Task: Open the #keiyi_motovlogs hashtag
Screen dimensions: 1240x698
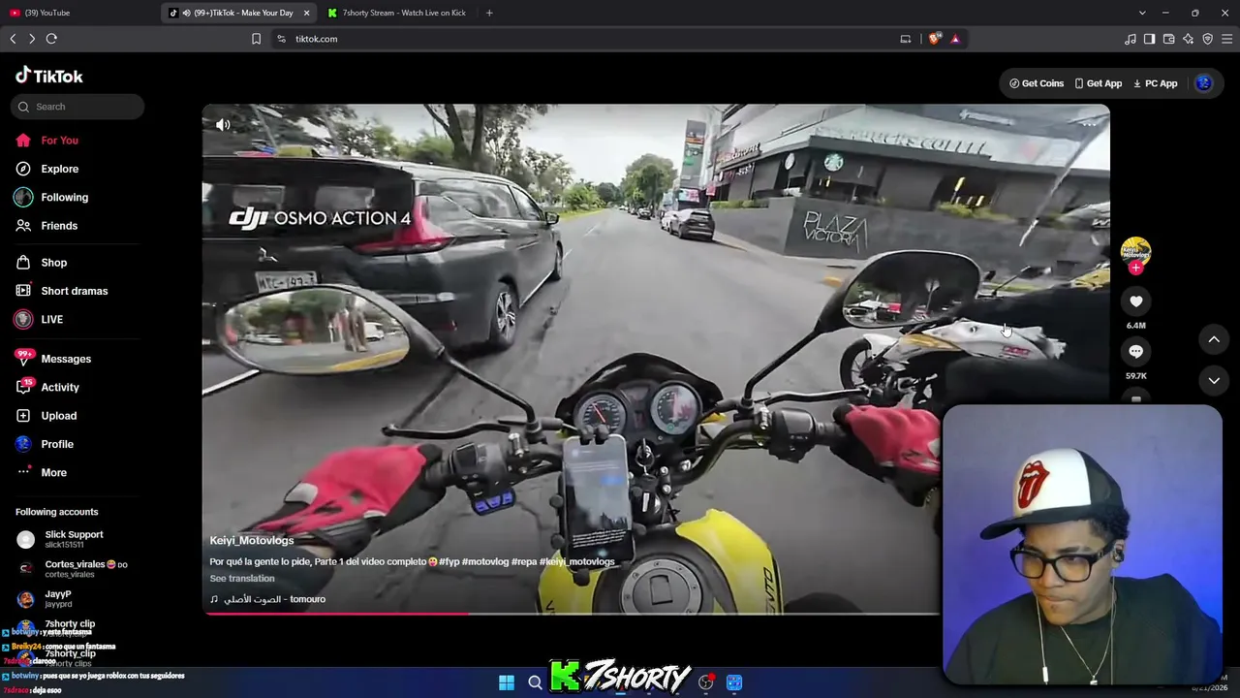Action: coord(577,561)
